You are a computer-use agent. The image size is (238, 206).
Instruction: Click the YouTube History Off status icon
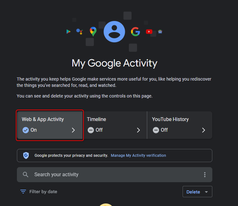coord(156,130)
